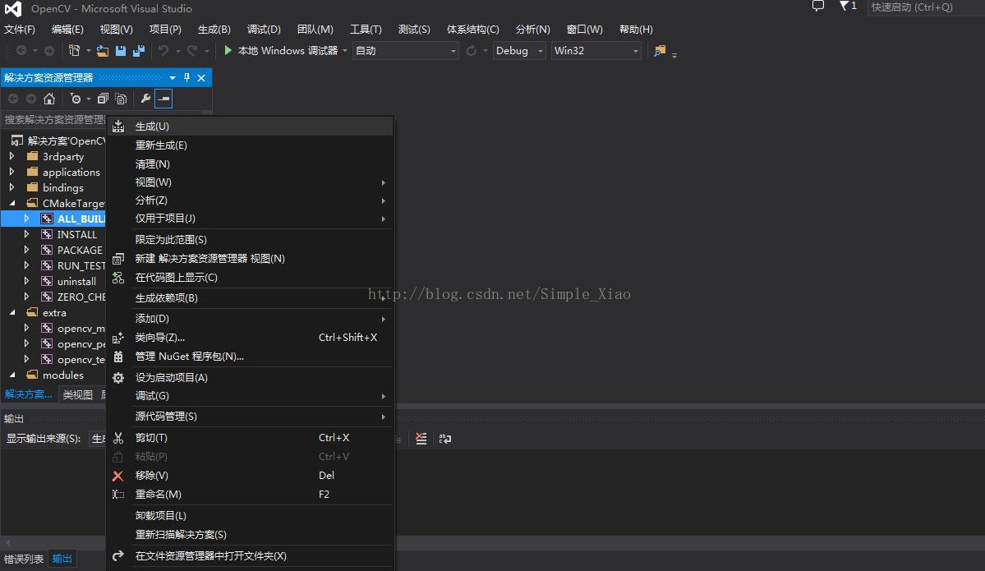Click the Output panel horizontal scrollbar

(493, 541)
